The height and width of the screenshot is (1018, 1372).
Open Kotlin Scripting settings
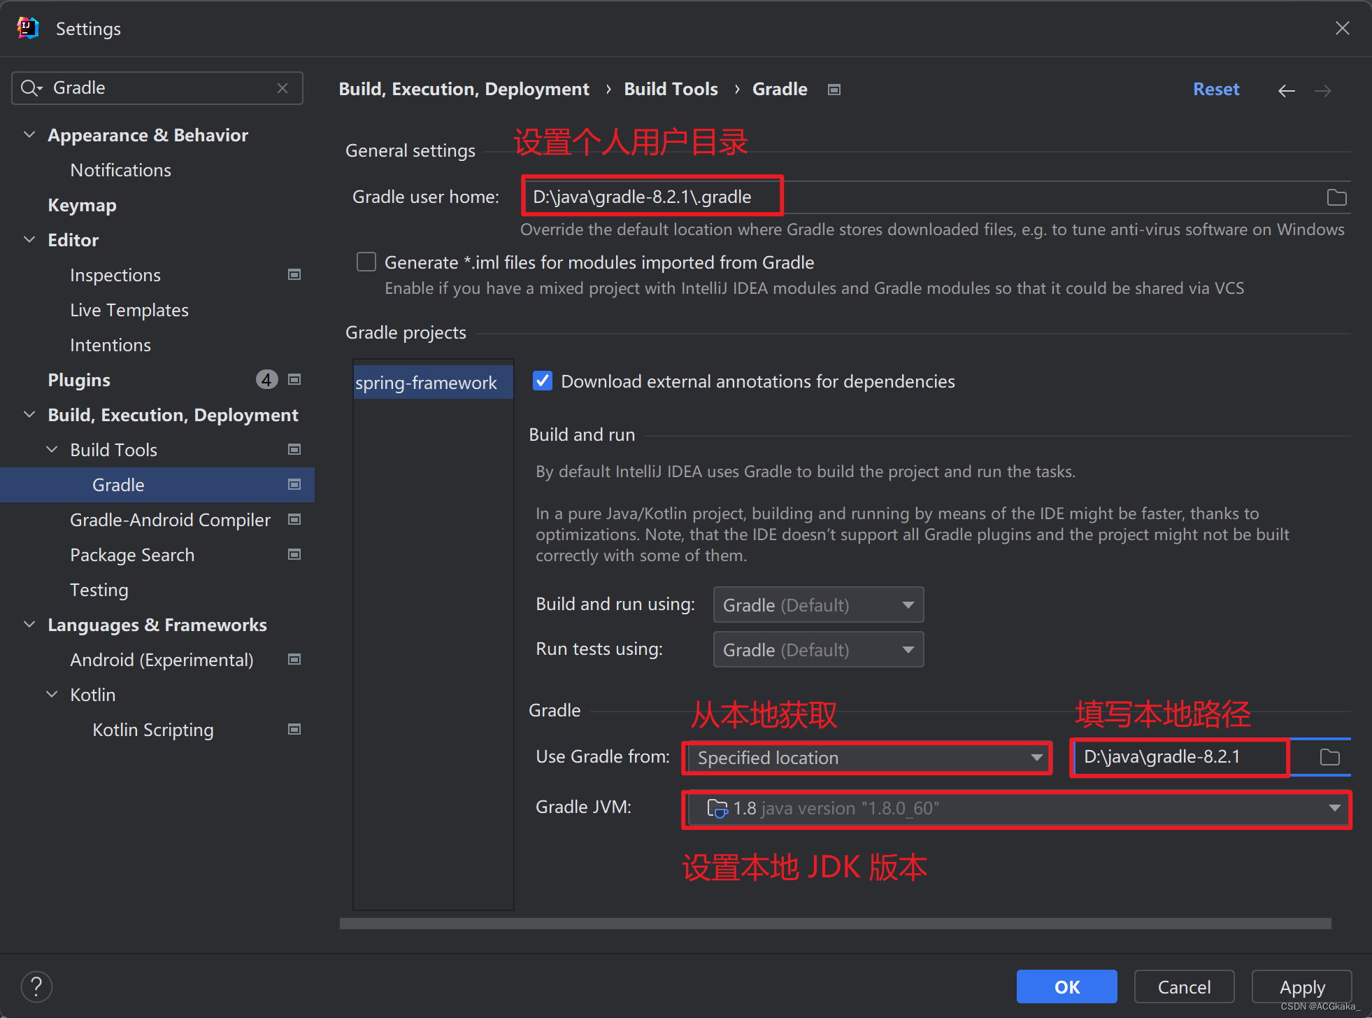[x=153, y=730]
